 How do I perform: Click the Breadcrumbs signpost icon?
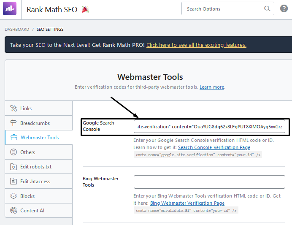point(14,123)
